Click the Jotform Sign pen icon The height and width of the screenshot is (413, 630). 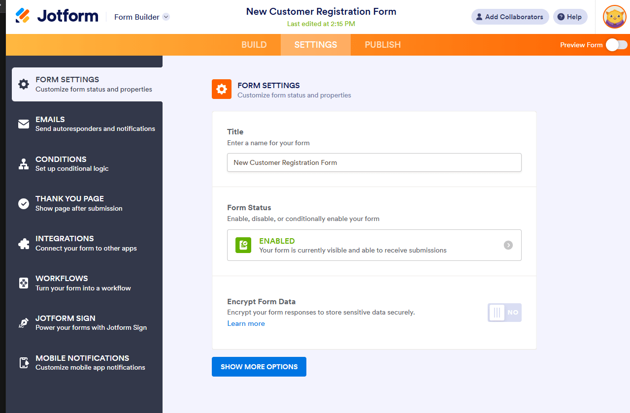pos(24,323)
